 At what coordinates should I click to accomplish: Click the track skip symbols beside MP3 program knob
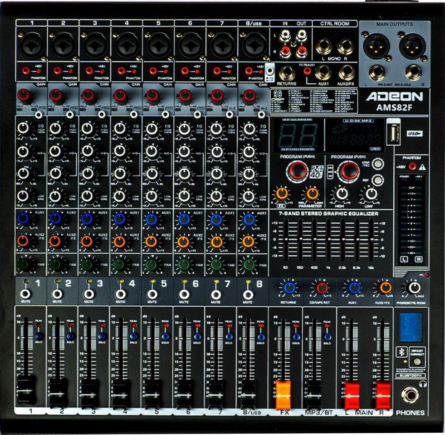331,172
